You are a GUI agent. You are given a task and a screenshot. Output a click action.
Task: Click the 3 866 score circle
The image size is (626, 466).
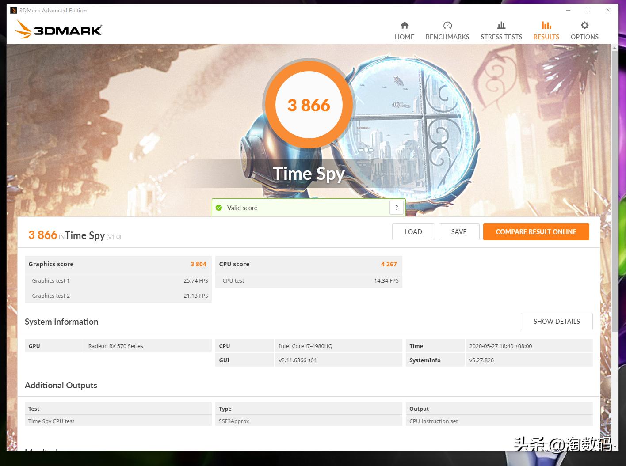coord(309,105)
